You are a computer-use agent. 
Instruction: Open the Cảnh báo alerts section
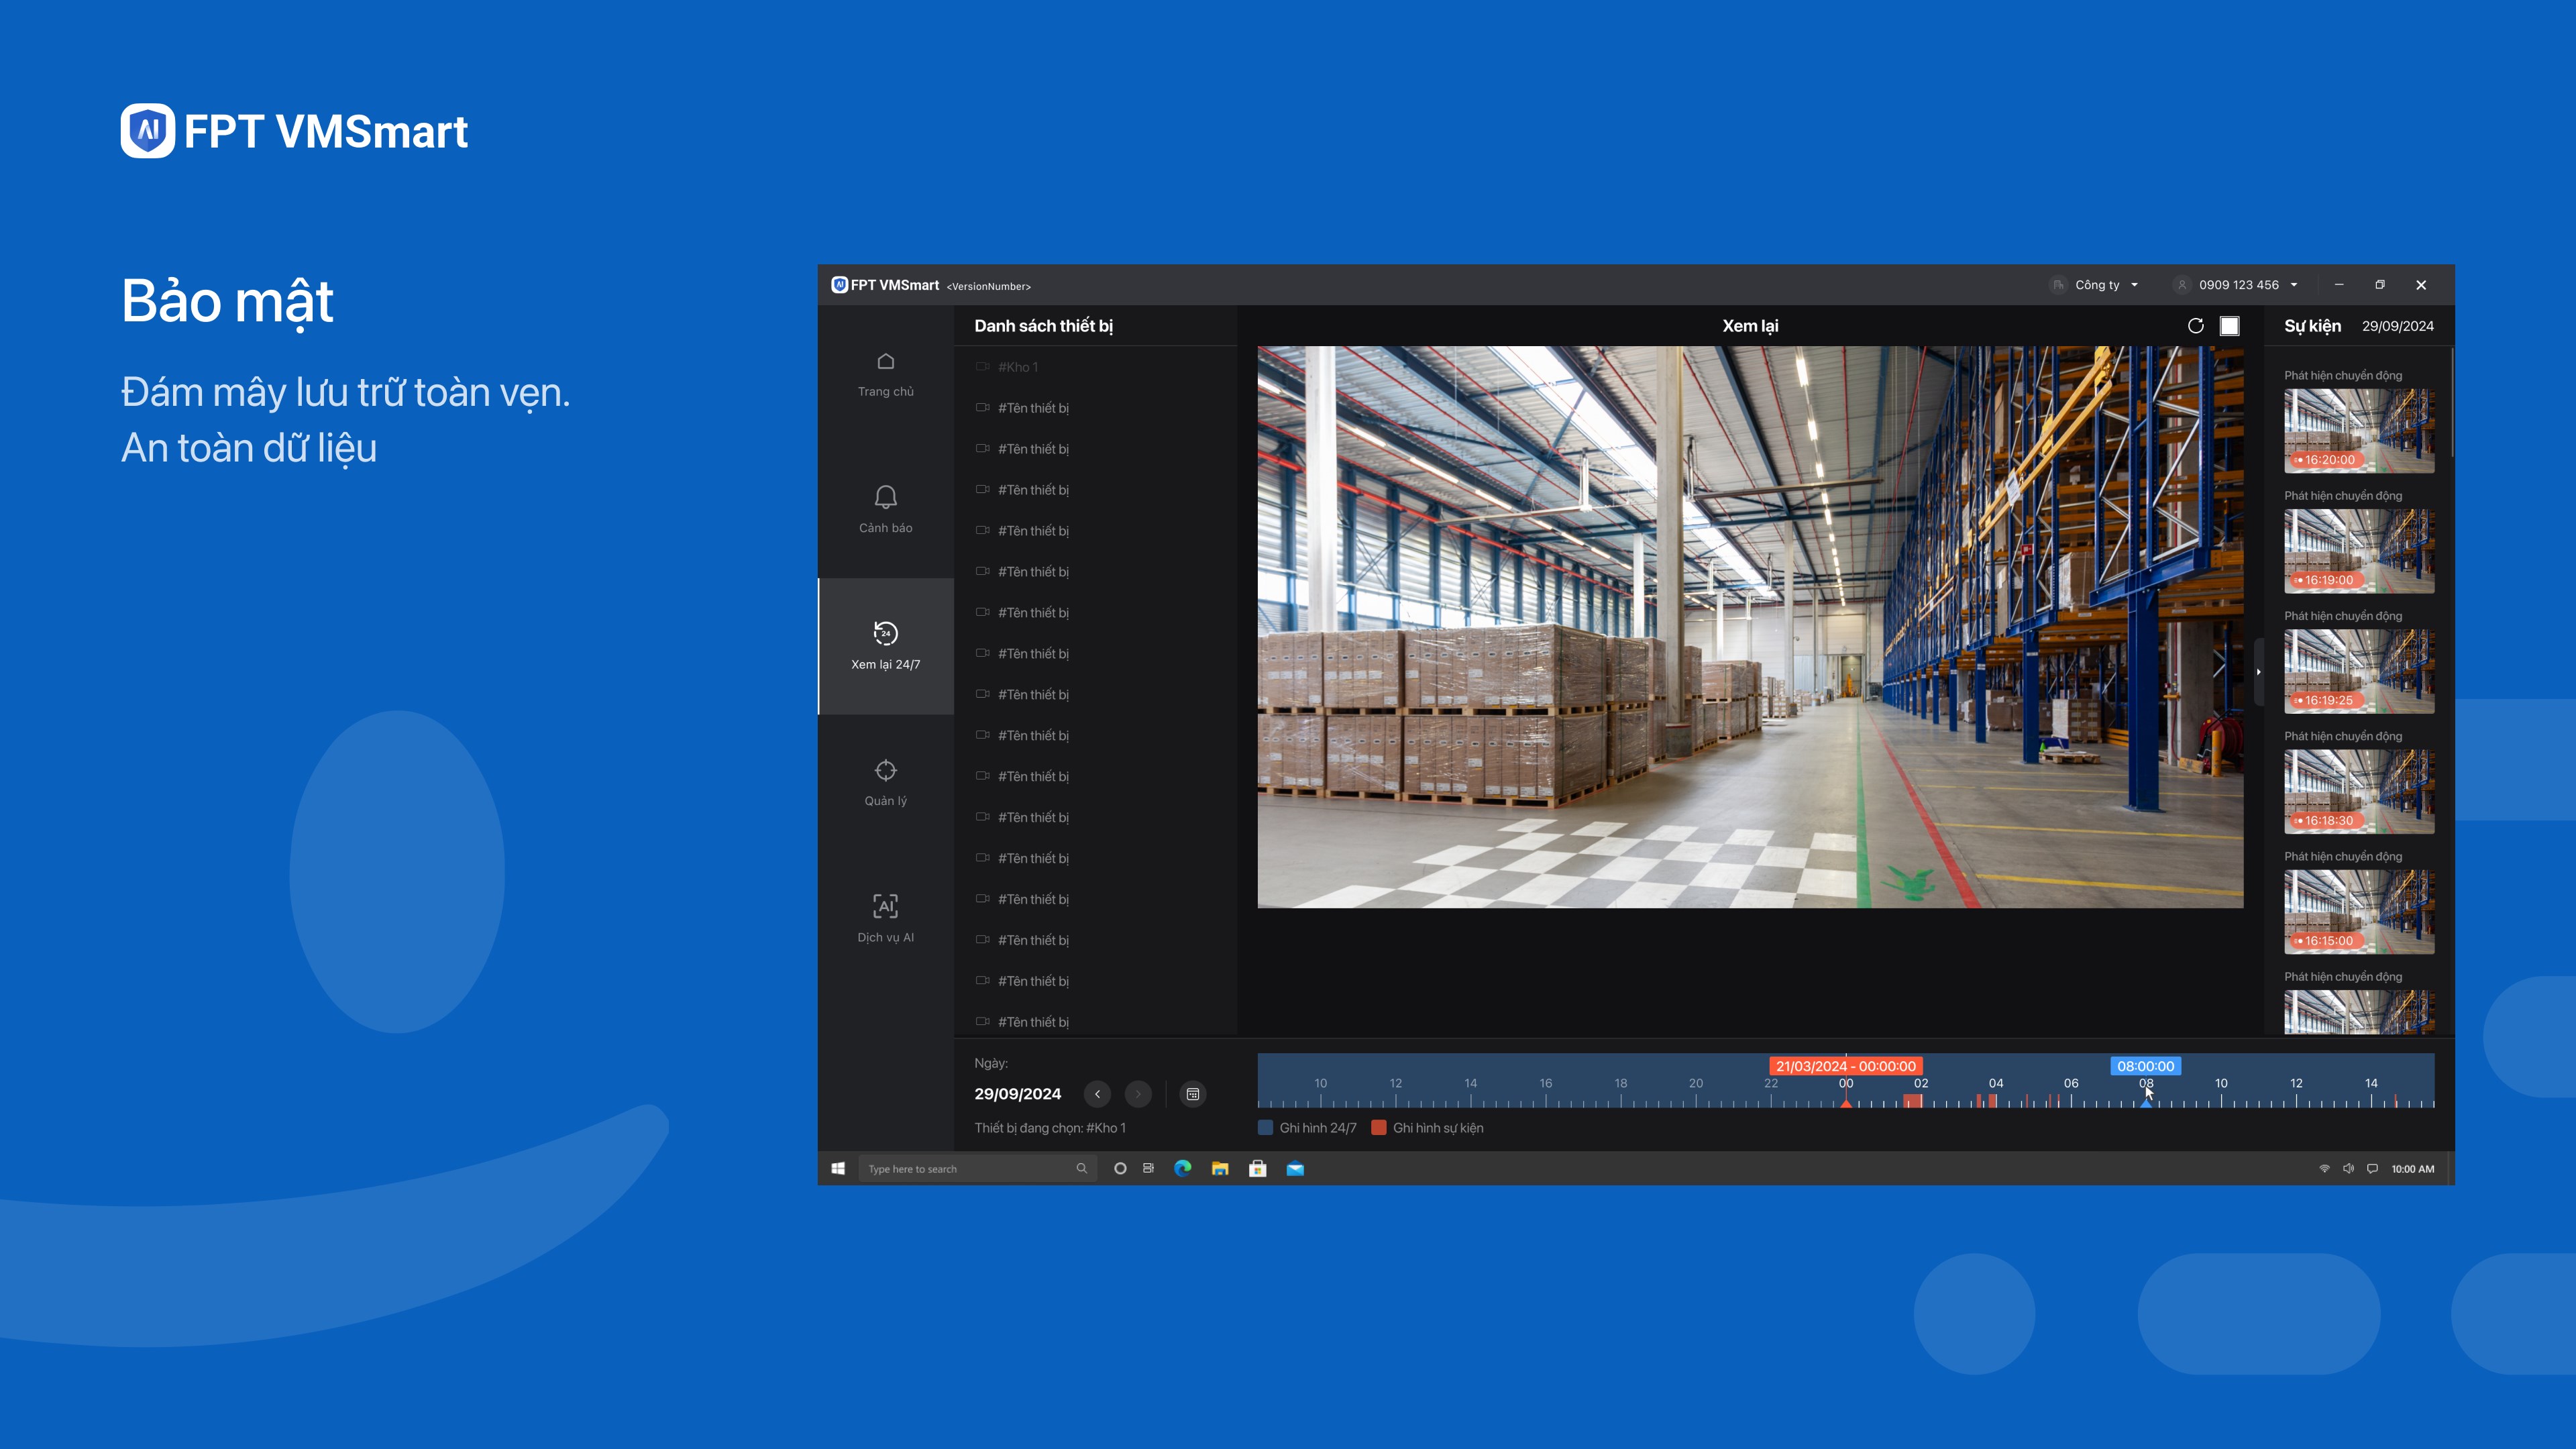pos(885,510)
